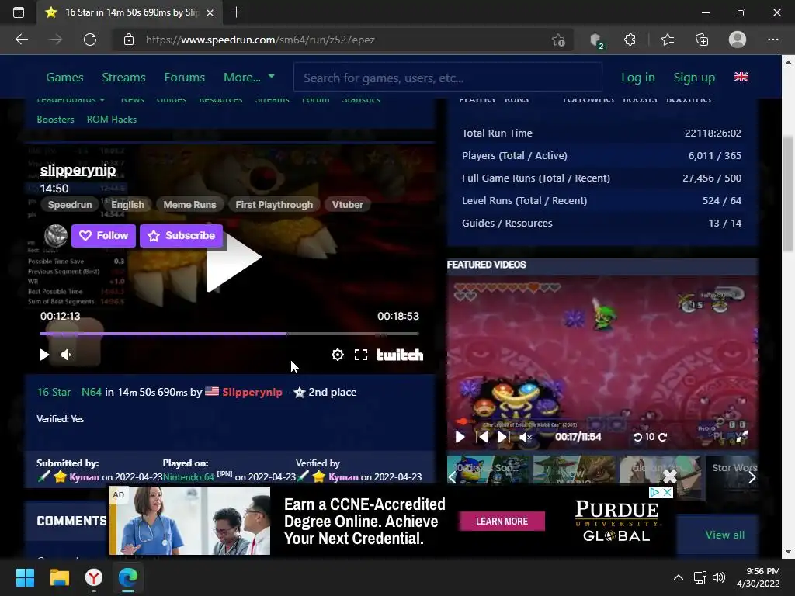Open the Streams page
Screen dimensions: 795x596
click(x=123, y=78)
